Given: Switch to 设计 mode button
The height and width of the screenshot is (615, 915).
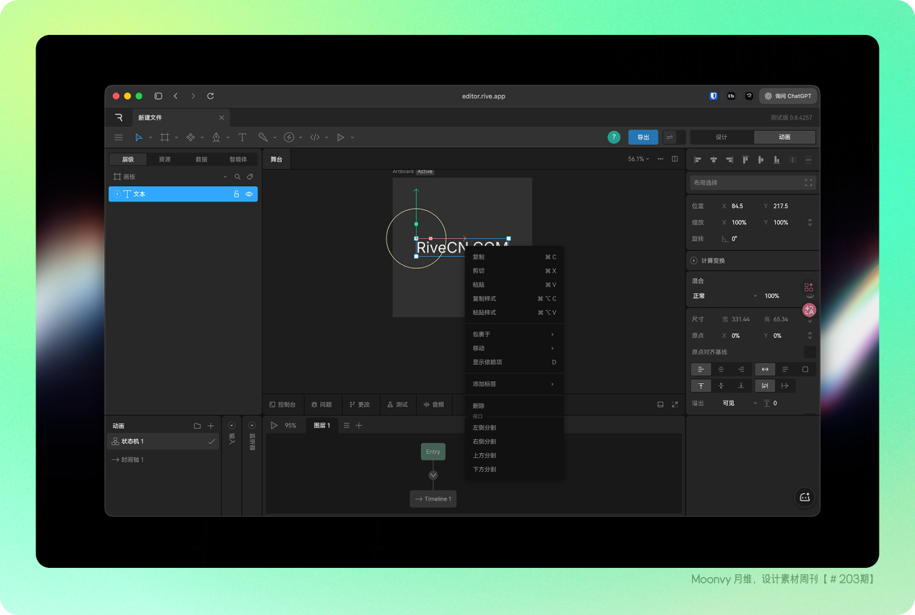Looking at the screenshot, I should tap(722, 137).
